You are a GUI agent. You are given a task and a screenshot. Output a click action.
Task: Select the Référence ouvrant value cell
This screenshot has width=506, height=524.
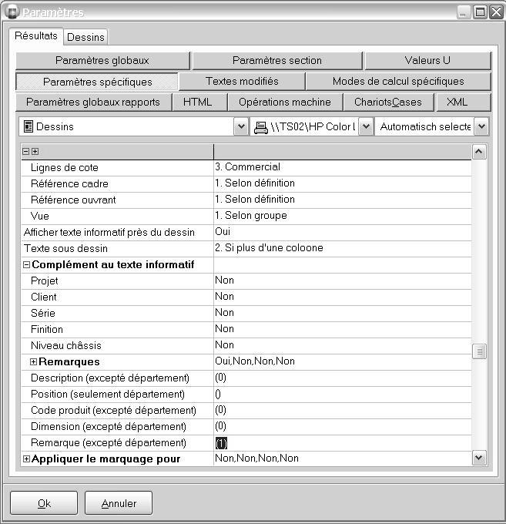[x=343, y=200]
